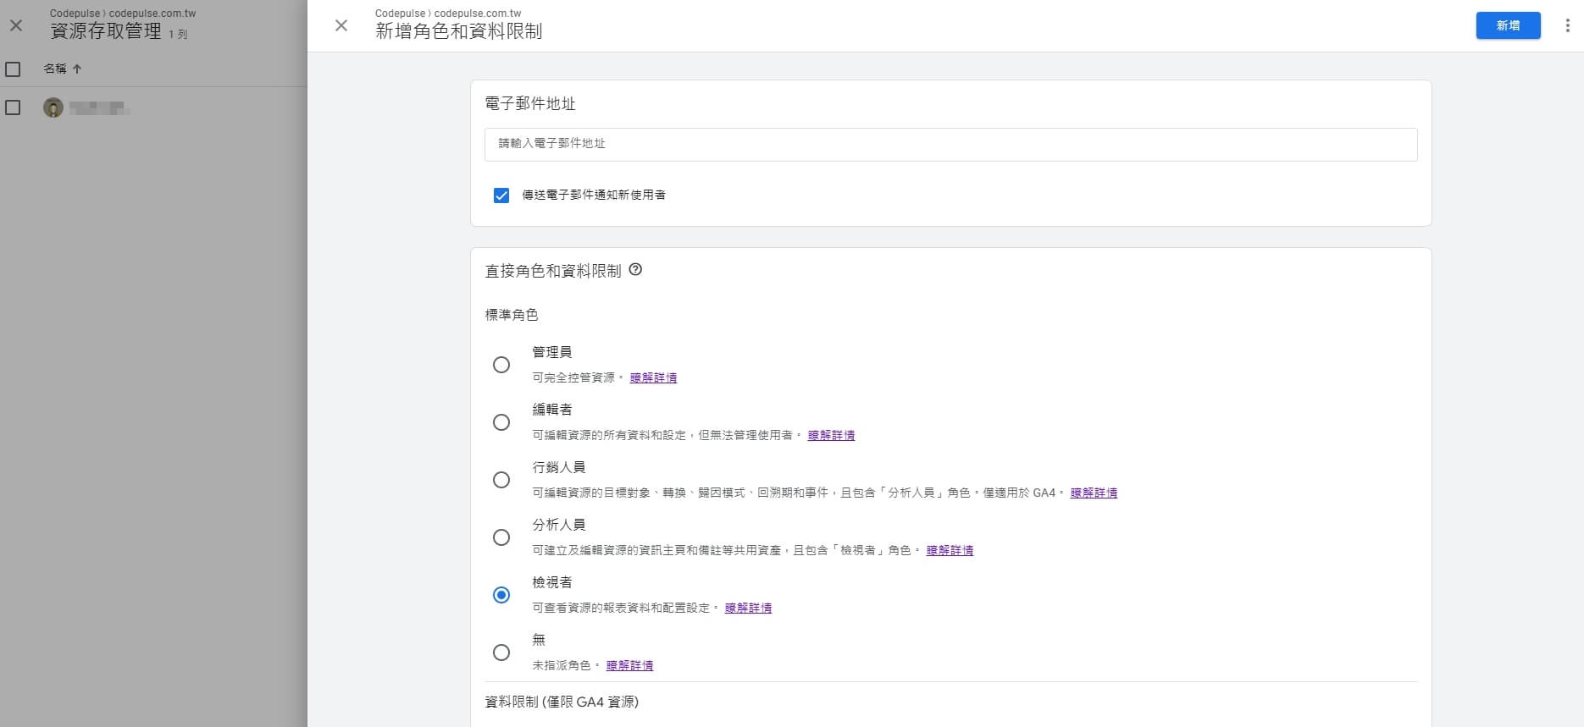The width and height of the screenshot is (1584, 727).
Task: Click the sort arrow next to 名稱
Action: coord(77,69)
